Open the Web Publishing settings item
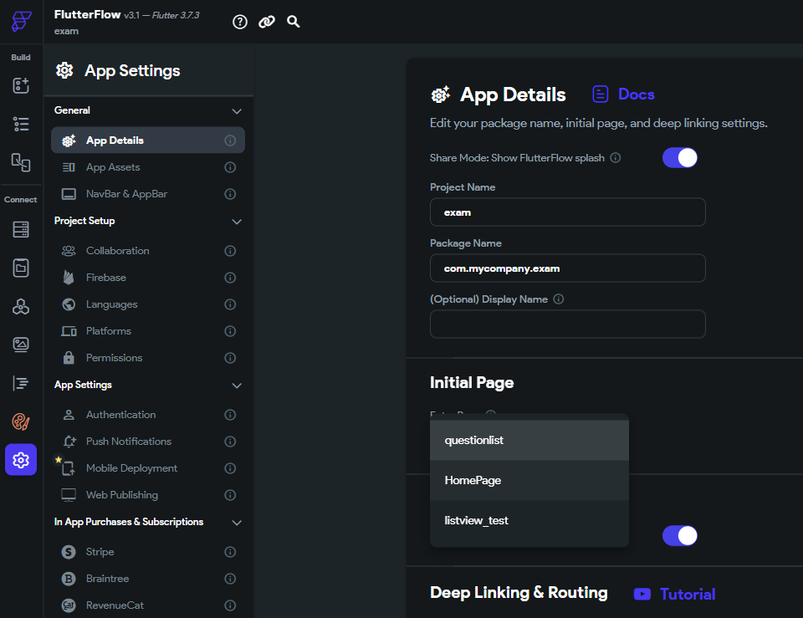803x618 pixels. [147, 494]
